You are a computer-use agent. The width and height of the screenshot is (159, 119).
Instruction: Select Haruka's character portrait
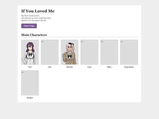pos(69,52)
